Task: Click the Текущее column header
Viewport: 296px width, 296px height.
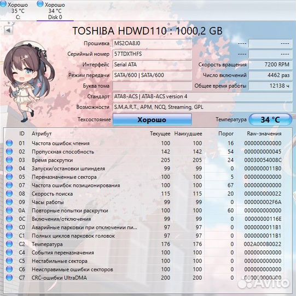Action: [x=160, y=134]
